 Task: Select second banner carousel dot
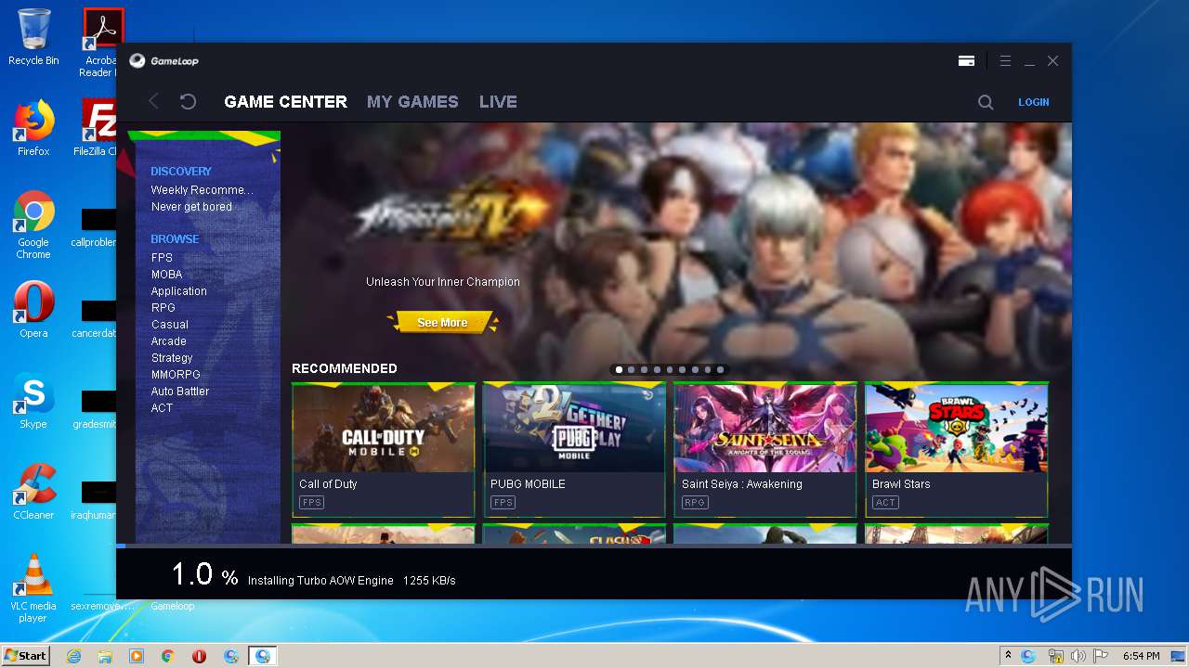click(632, 369)
